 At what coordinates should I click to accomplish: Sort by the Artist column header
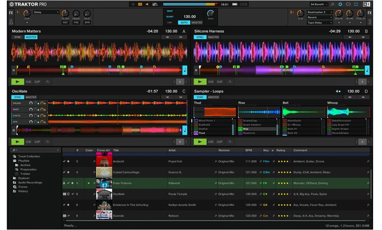click(x=172, y=150)
